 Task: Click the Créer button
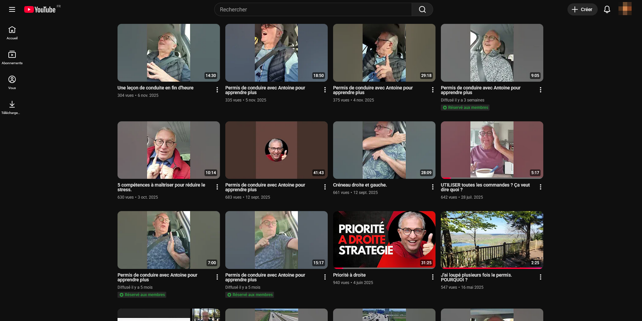tap(582, 9)
